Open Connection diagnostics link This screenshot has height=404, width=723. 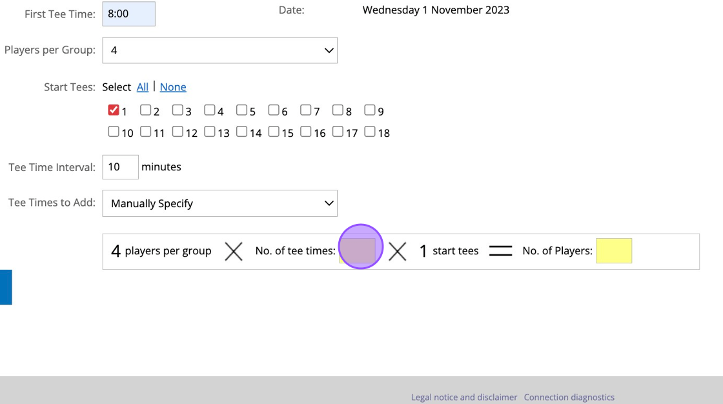coord(569,398)
